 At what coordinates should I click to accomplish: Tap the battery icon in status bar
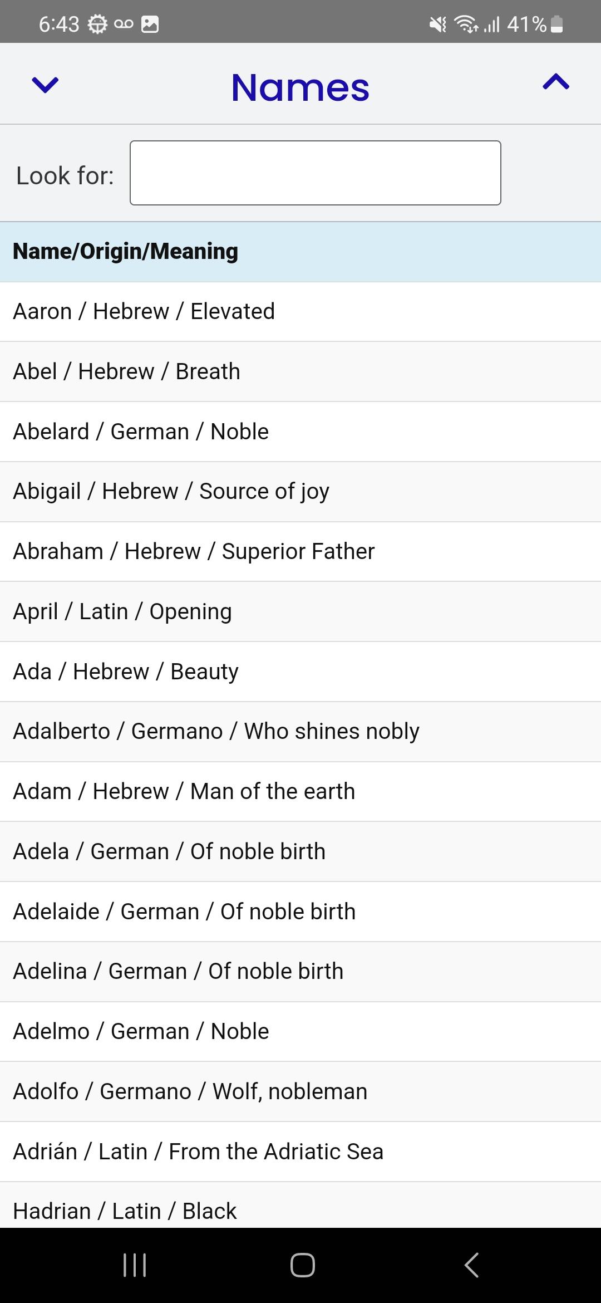pyautogui.click(x=557, y=25)
